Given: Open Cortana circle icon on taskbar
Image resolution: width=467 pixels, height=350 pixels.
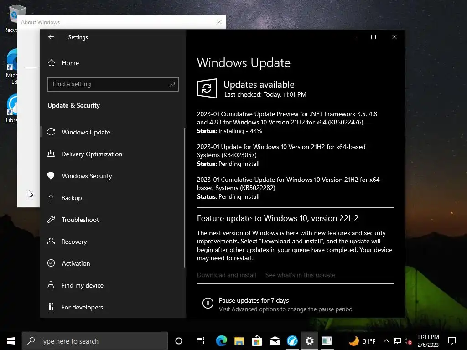Looking at the screenshot, I should 179,341.
